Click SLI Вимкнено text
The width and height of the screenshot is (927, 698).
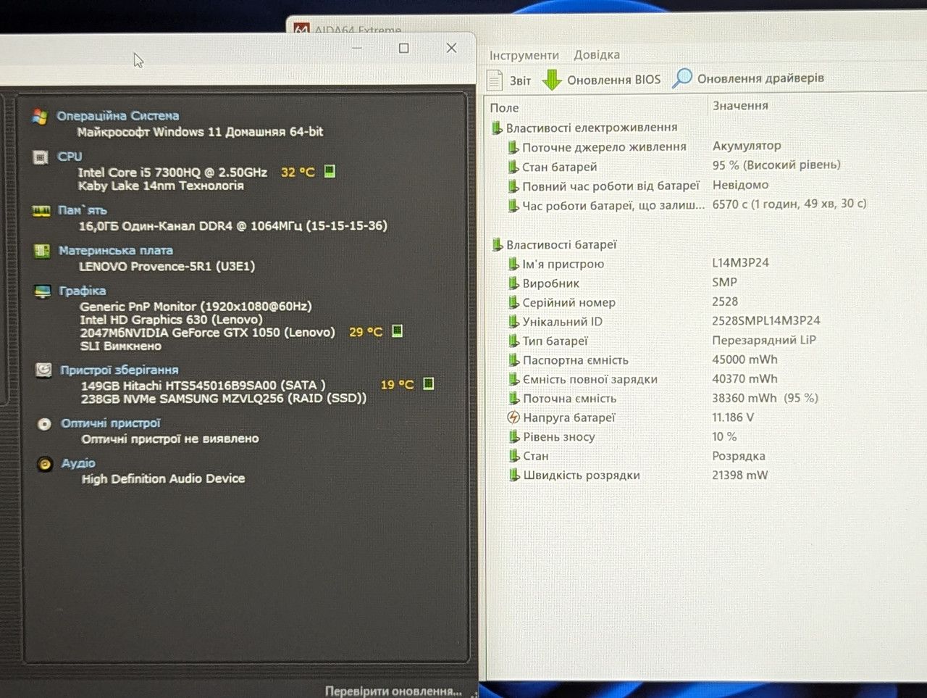120,346
